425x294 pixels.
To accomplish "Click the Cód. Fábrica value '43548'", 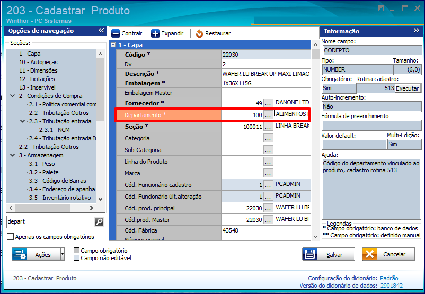I will (266, 230).
